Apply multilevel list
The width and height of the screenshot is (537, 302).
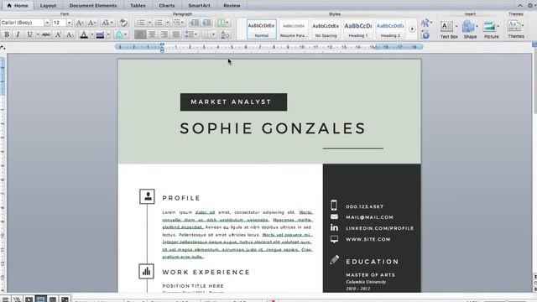[178, 23]
